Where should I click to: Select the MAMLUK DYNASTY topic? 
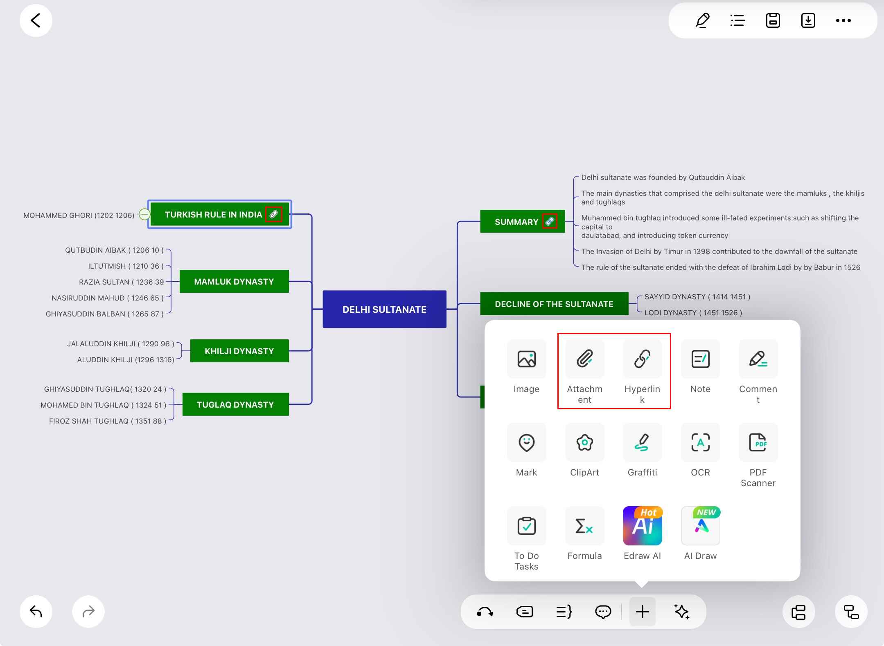[234, 282]
